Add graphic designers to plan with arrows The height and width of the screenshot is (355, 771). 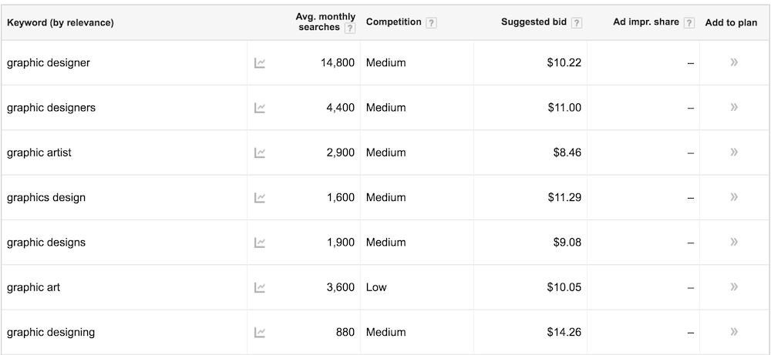pos(734,107)
